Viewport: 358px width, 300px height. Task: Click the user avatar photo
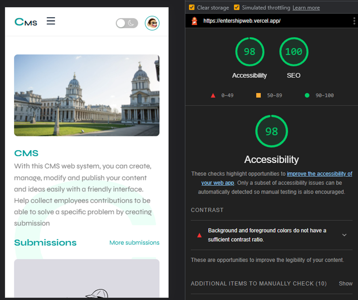point(152,23)
